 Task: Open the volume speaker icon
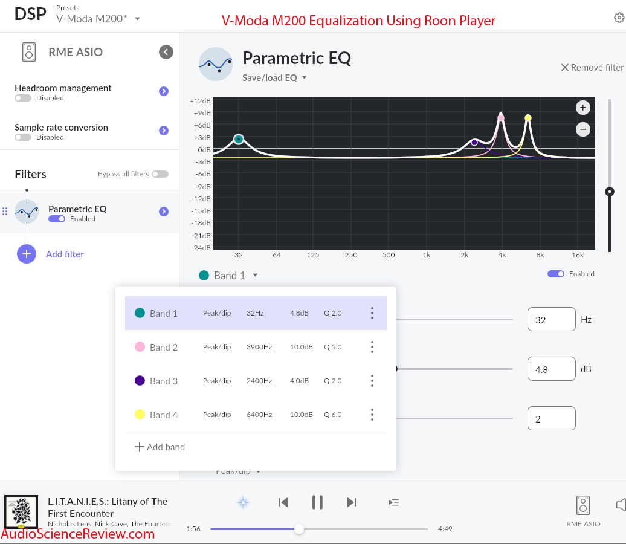[621, 505]
